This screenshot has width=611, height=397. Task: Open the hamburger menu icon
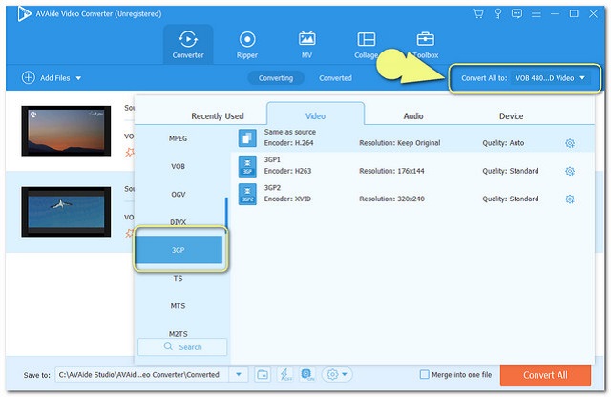click(537, 14)
